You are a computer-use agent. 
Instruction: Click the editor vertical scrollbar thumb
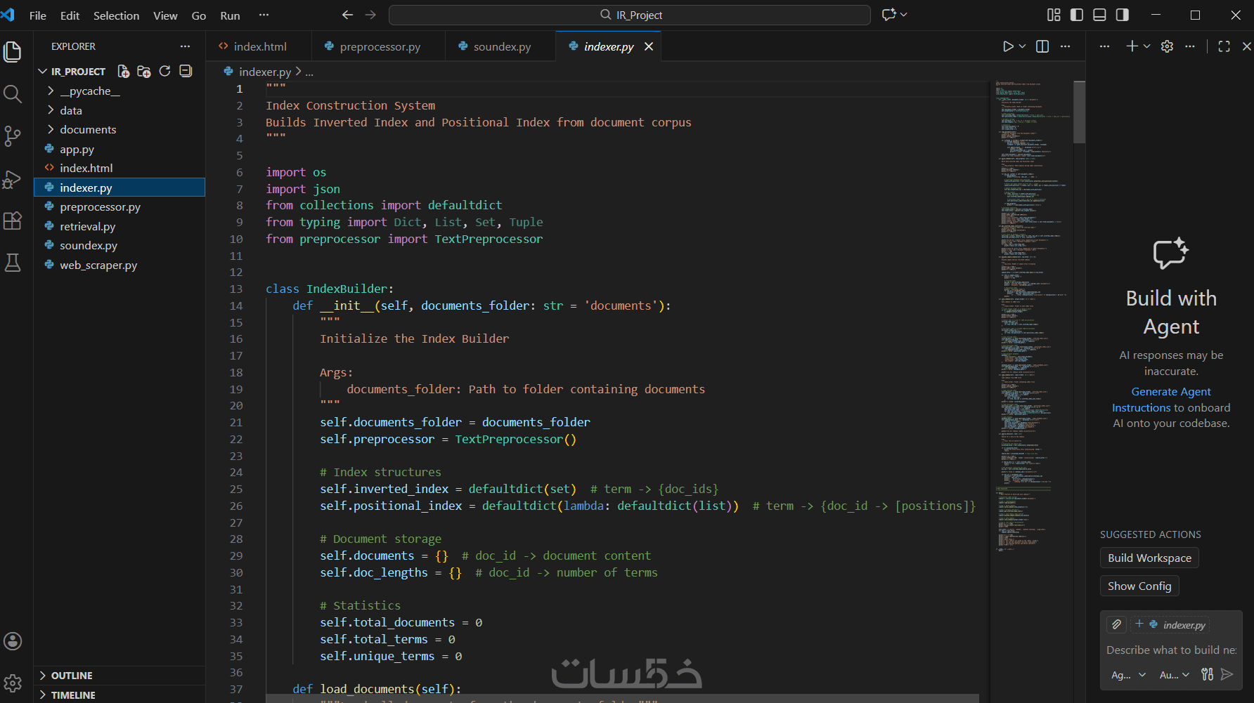(x=1080, y=112)
